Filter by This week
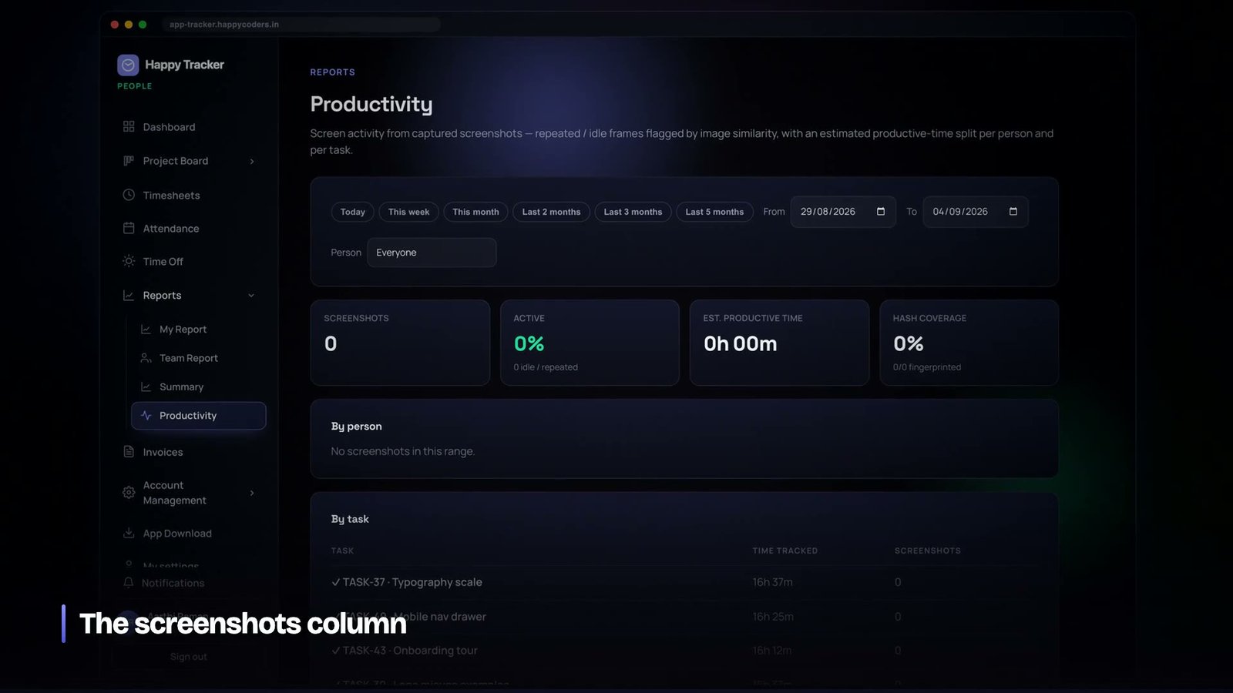The height and width of the screenshot is (693, 1233). point(408,212)
